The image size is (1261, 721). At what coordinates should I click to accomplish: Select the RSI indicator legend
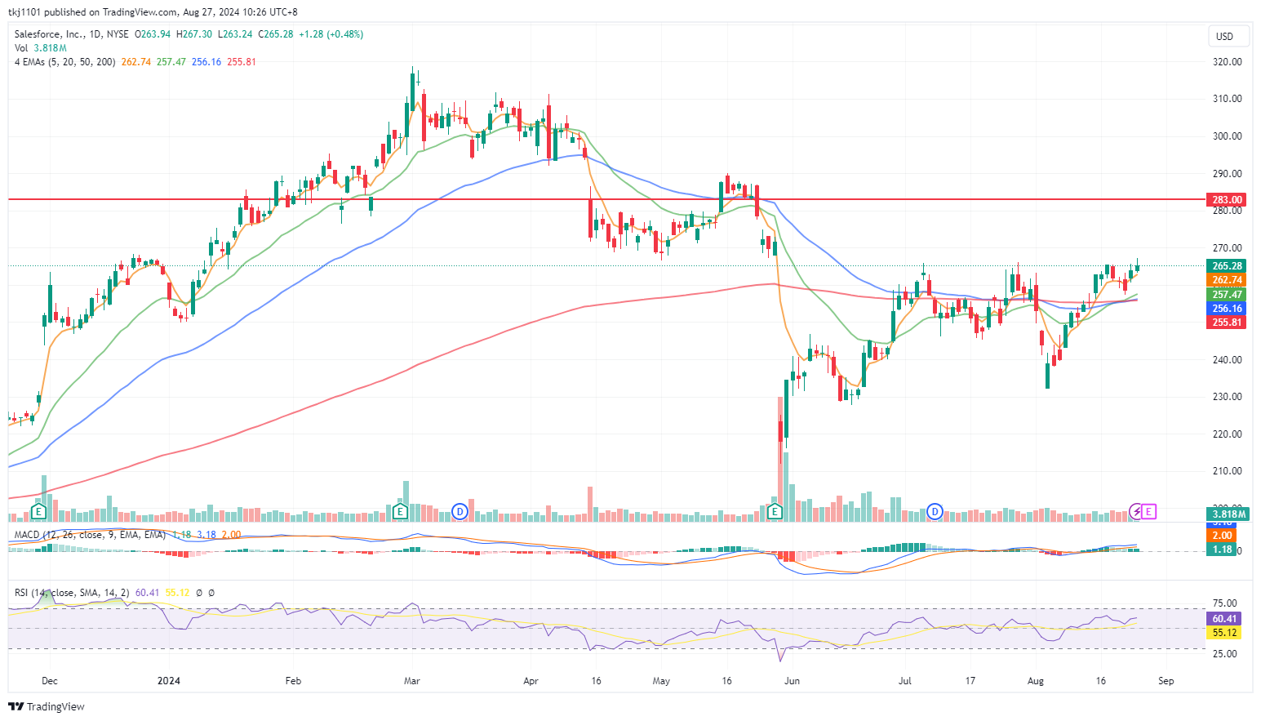[x=72, y=593]
